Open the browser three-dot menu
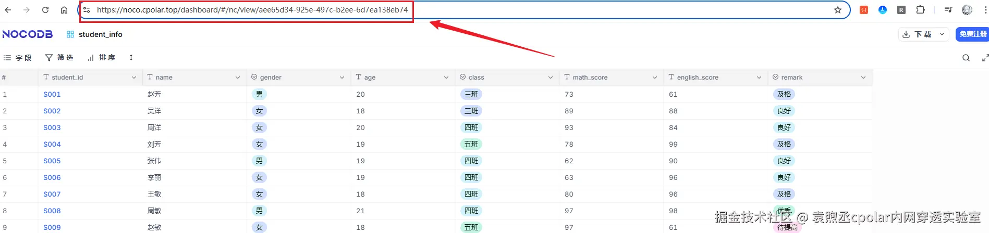Viewport: 989px width, 233px height. click(x=984, y=10)
